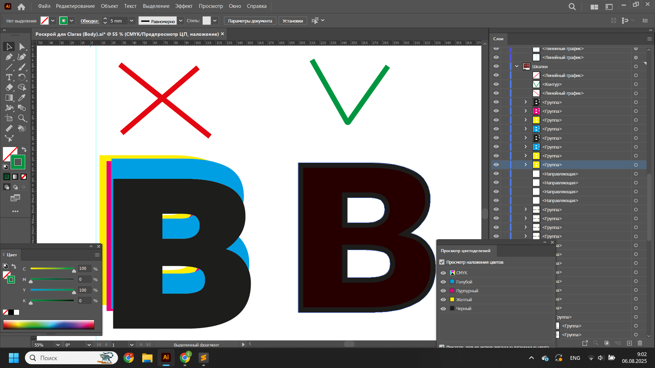The image size is (655, 368).
Task: Hide the Черный separation plate
Action: 443,309
